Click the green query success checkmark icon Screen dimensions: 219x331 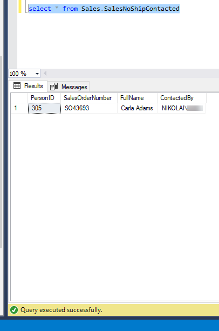14,310
